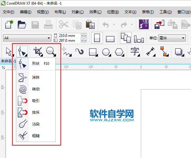Choose 排斥 repel tool from flyout
Image resolution: width=191 pixels, height=158 pixels.
36,113
